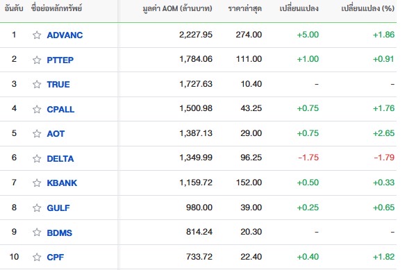The image size is (407, 270).
Task: Open the KBANK stock link
Action: (x=62, y=183)
